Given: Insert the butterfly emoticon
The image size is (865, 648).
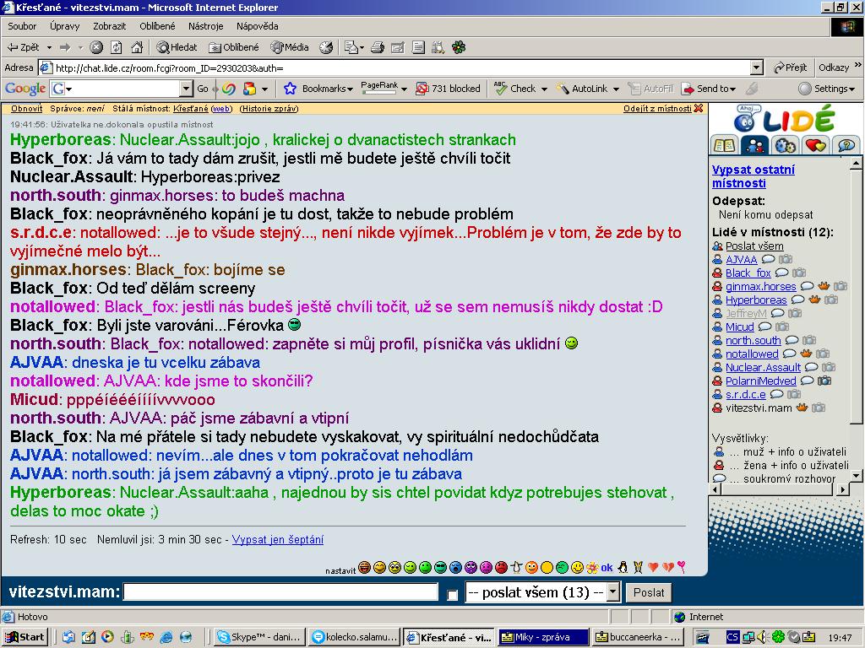Looking at the screenshot, I should point(639,568).
